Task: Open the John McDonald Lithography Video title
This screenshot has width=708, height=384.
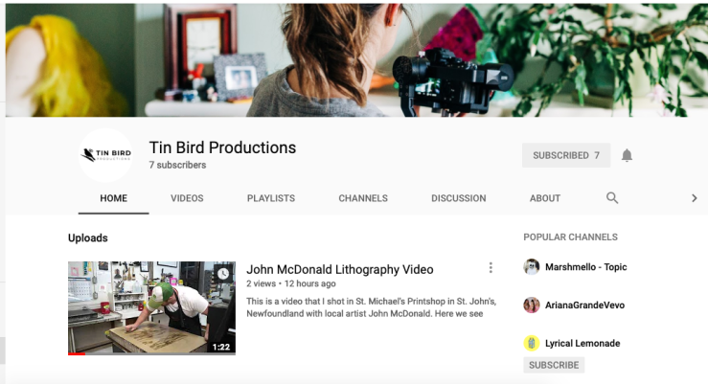Action: point(339,269)
